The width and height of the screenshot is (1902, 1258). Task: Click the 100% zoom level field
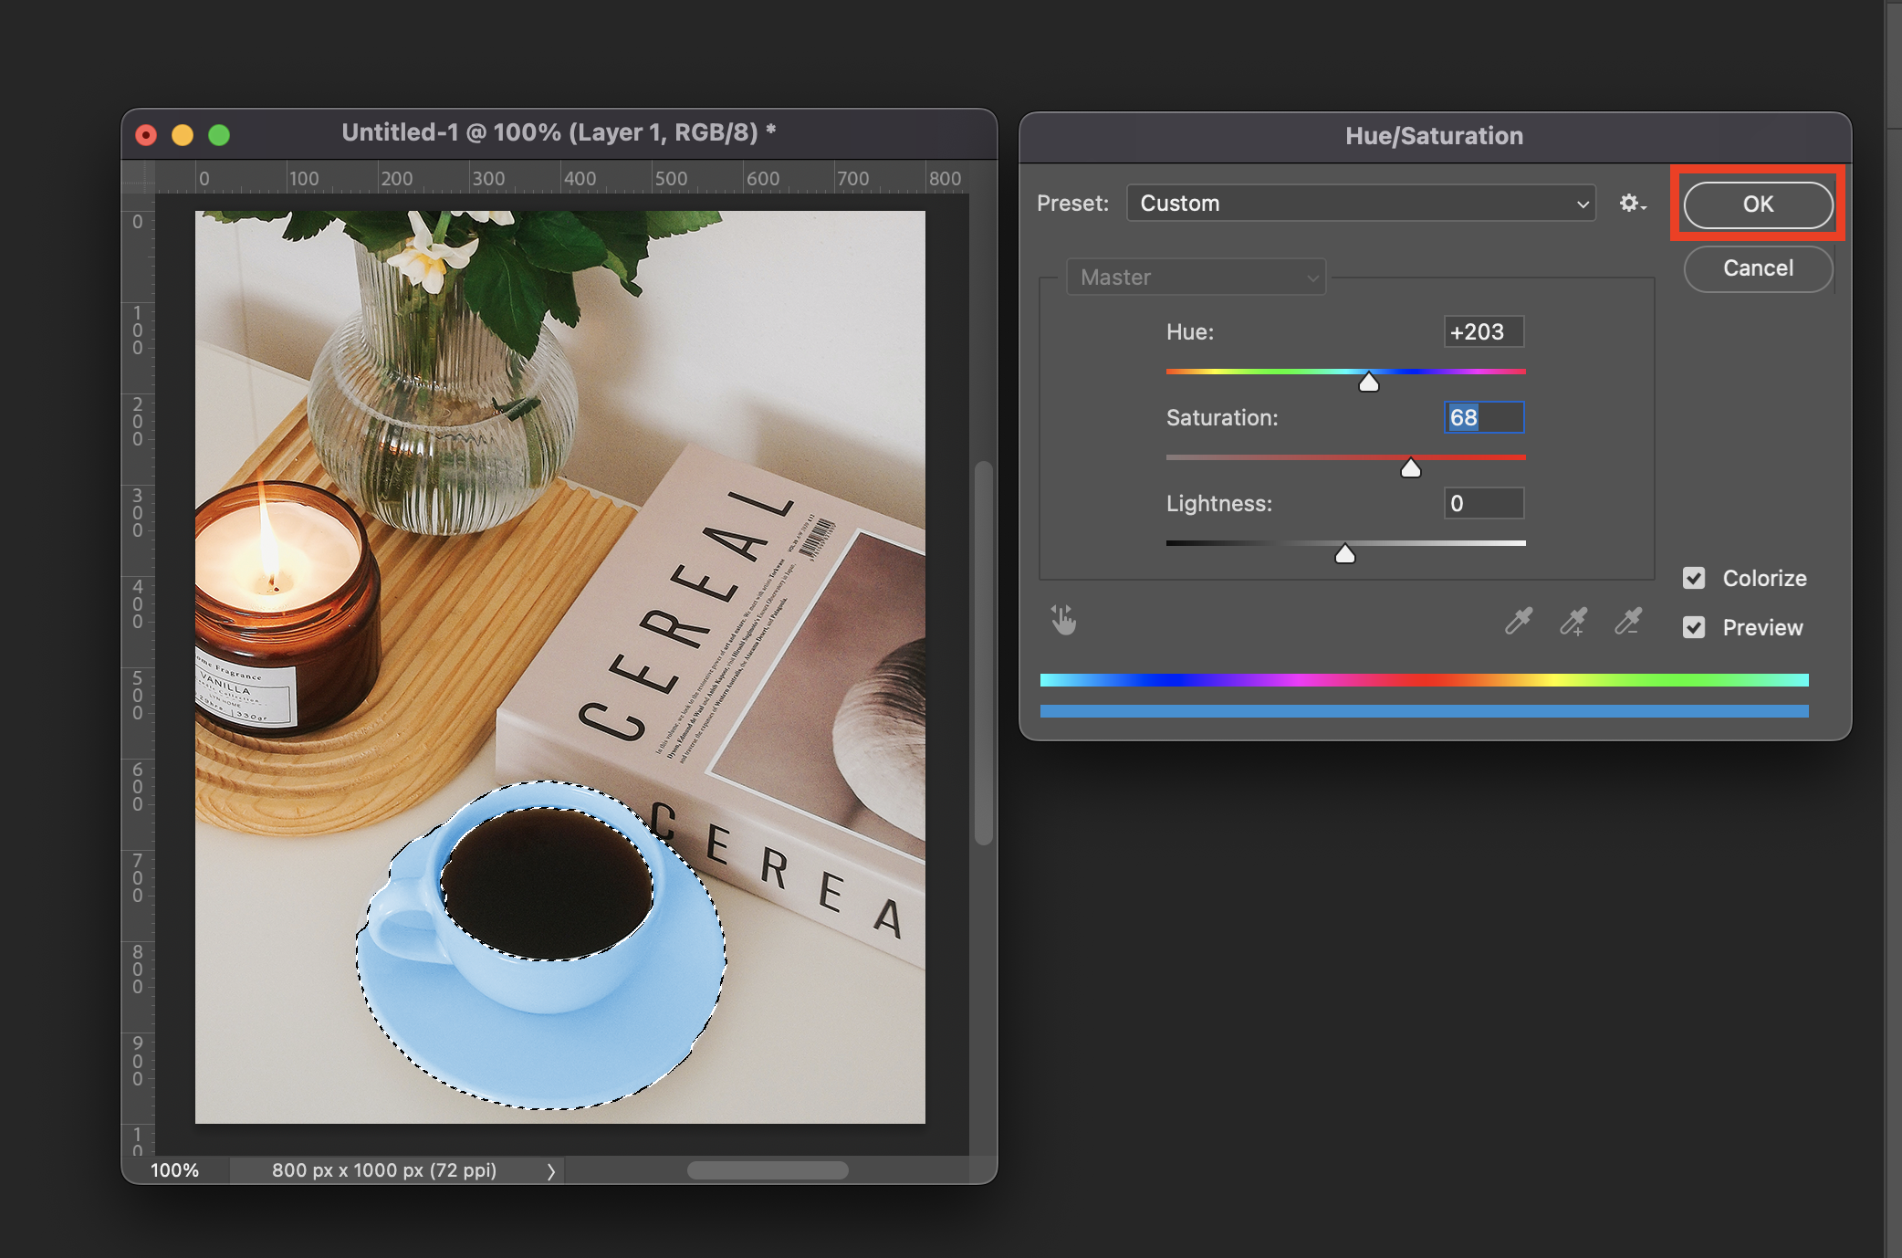(x=174, y=1170)
